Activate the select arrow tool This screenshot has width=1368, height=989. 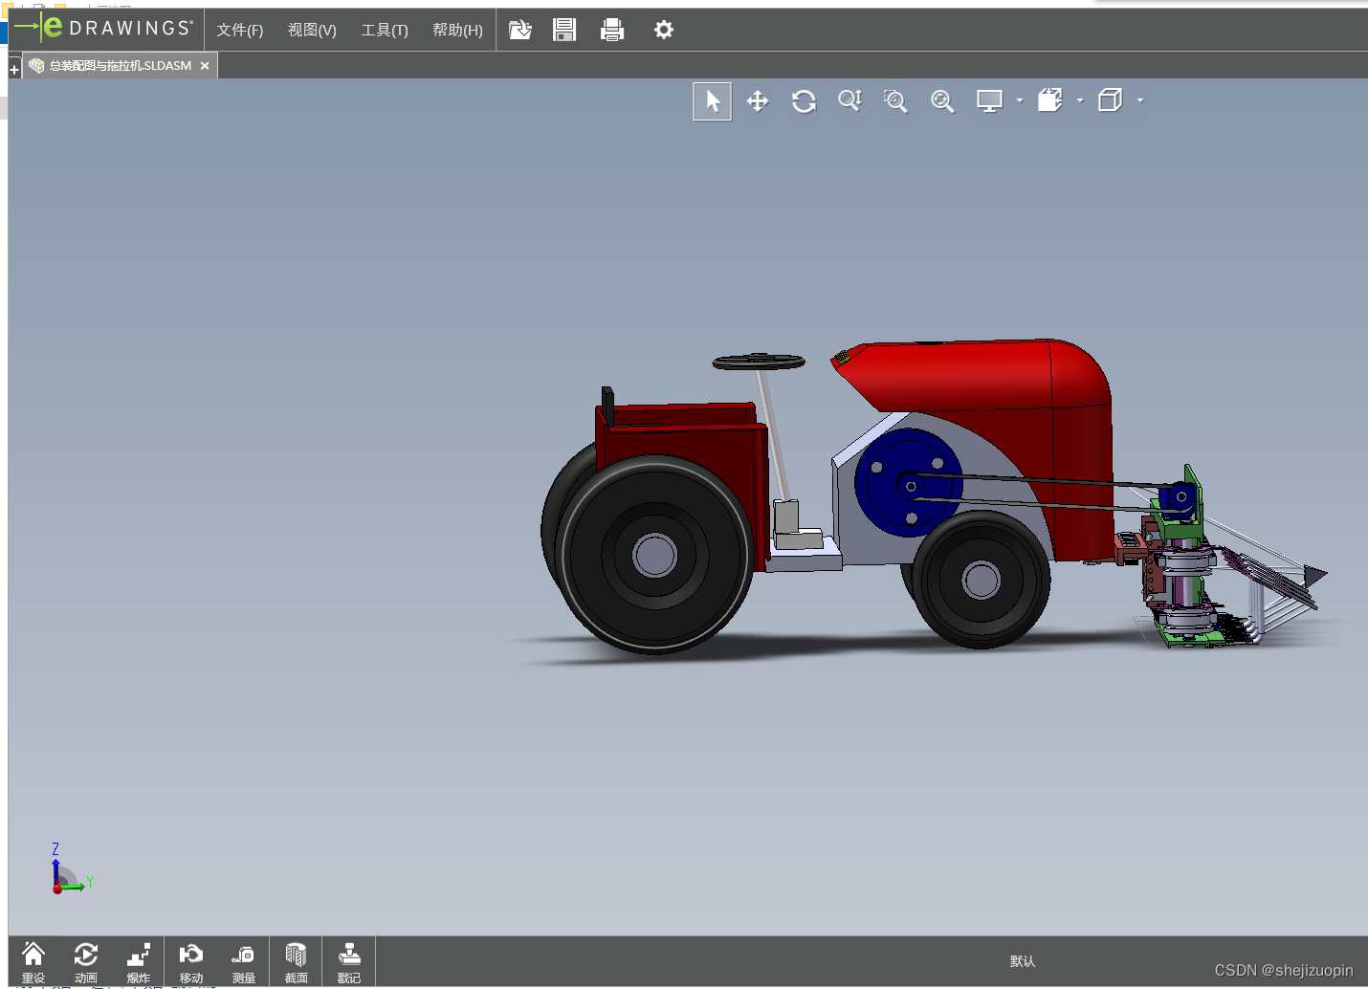click(713, 101)
